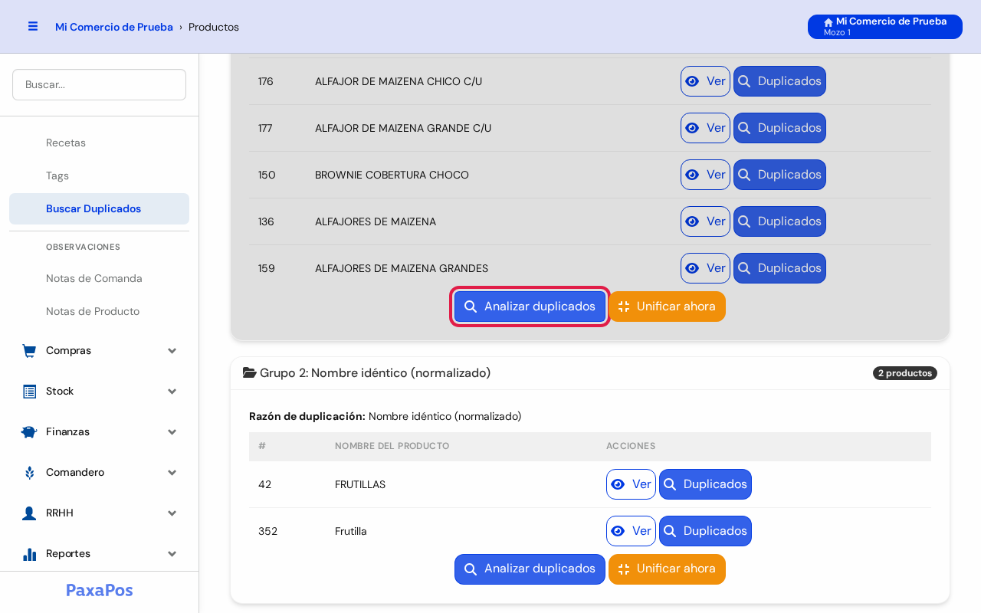Find duplicates for FRUTILLAS row

pyautogui.click(x=705, y=484)
